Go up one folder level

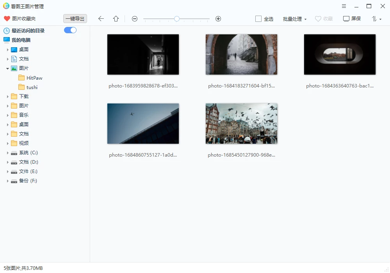(x=116, y=19)
